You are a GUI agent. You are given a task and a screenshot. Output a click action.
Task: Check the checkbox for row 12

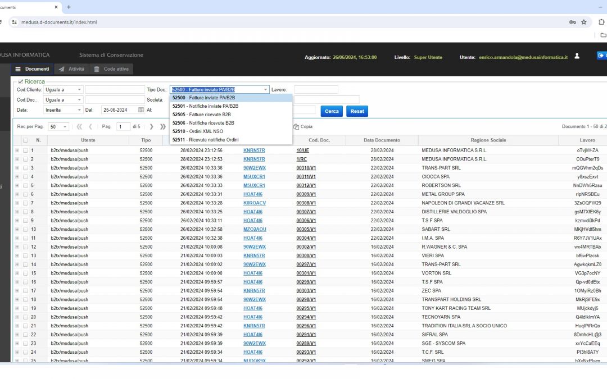click(x=25, y=246)
